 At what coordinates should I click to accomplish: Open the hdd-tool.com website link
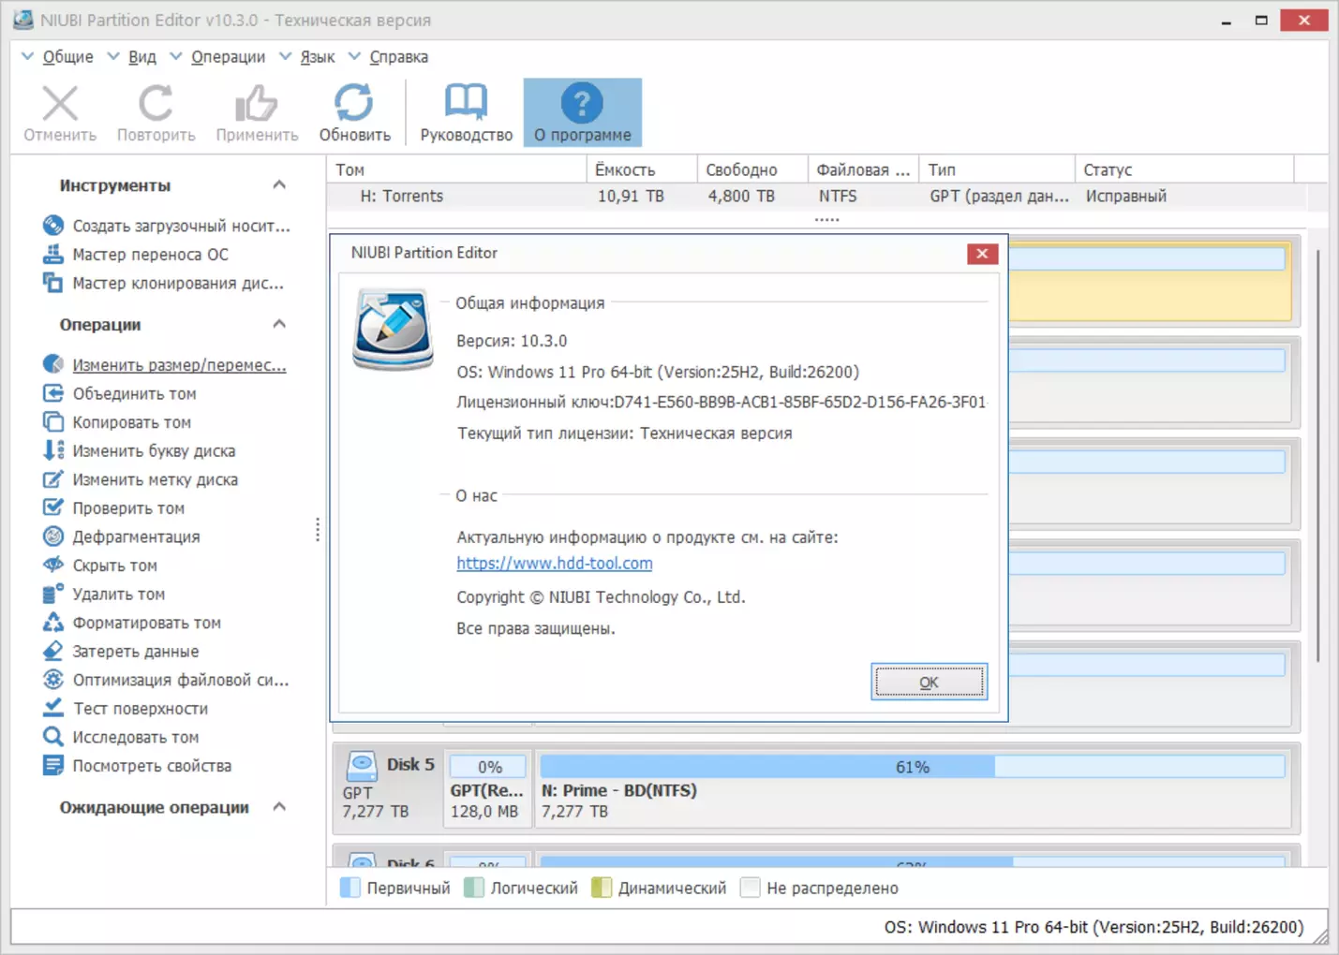554,564
